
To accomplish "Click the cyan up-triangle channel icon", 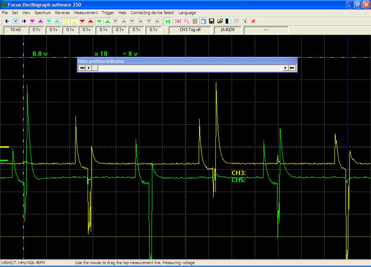I will [x=57, y=21].
